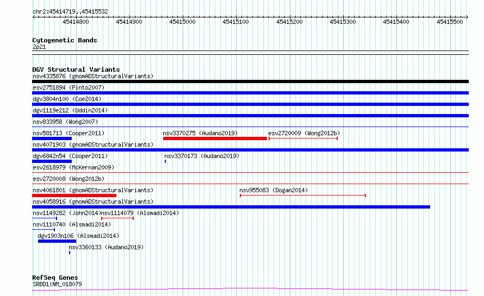This screenshot has height=296, width=484.
Task: Select the small blue nsv3360133 marker
Action: click(x=70, y=253)
